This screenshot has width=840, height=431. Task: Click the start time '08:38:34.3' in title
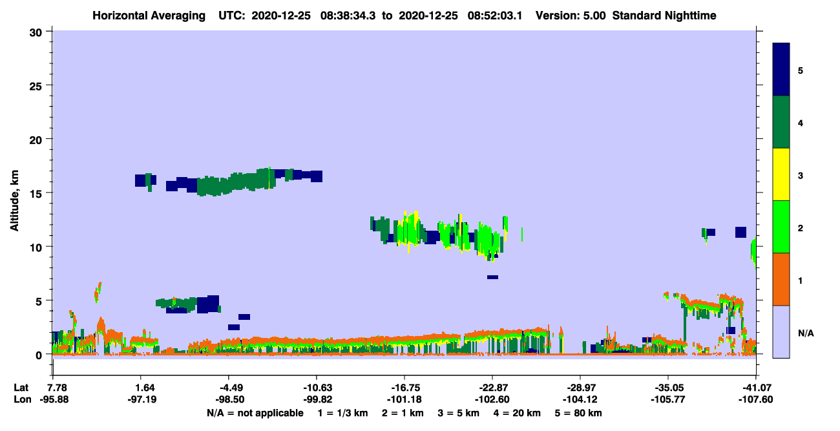click(349, 16)
